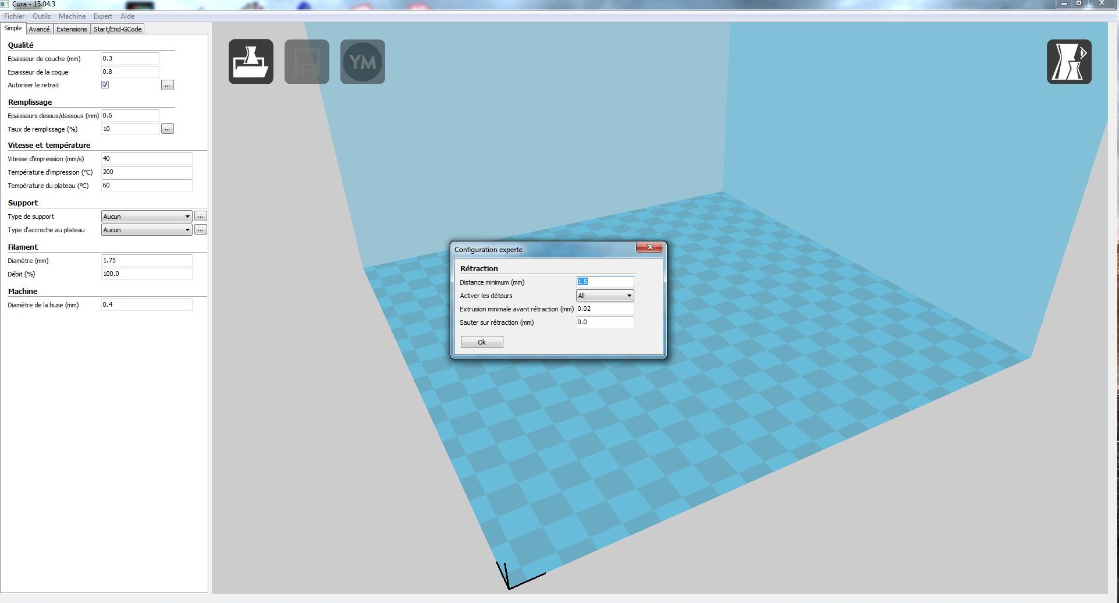Click Ok in Configuration experte dialog
The image size is (1119, 603).
pos(482,342)
